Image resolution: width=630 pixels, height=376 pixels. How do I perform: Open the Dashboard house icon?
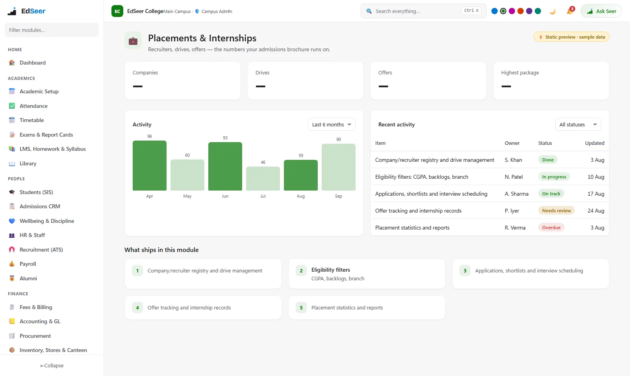tap(12, 63)
